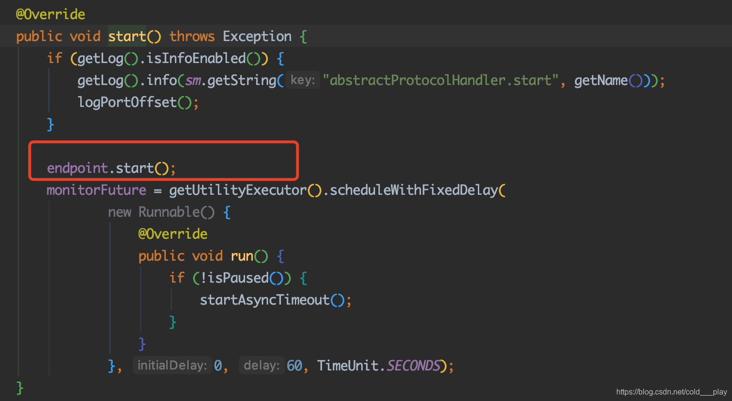The height and width of the screenshot is (401, 732).
Task: Click the blog.csdn.net link text
Action: click(672, 392)
